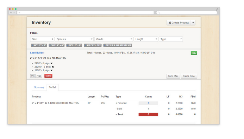Click the load title 2" x 4" SPF #3 S4S KD
Viewport: 244px width, 139px height.
click(48, 58)
